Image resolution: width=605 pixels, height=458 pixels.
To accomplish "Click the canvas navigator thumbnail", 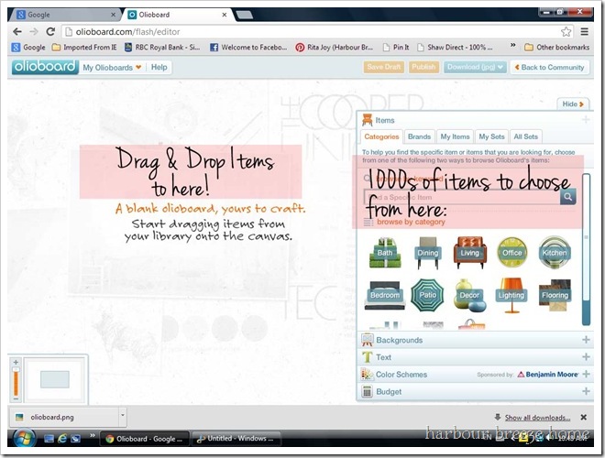I will (54, 380).
